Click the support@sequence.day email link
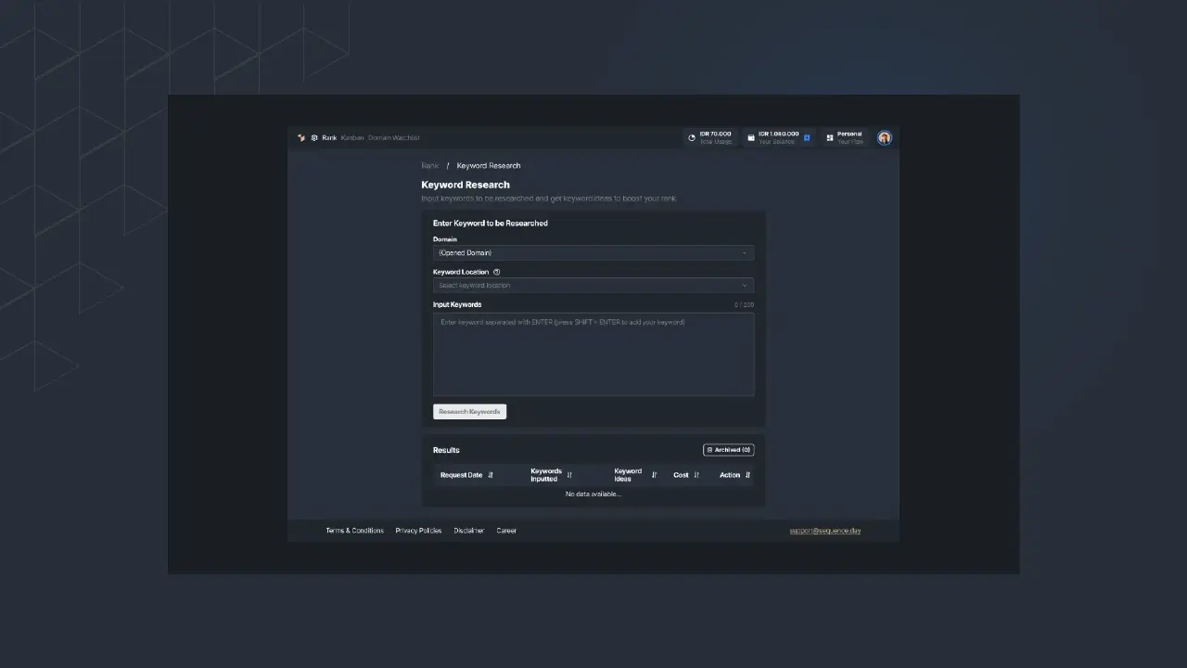The width and height of the screenshot is (1187, 668). 825,531
